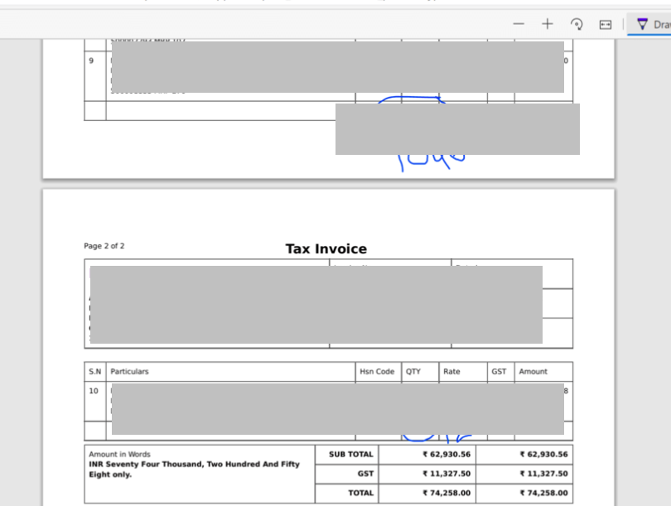Select the rotate pages icon
Screen dimensions: 671x506
(x=577, y=23)
